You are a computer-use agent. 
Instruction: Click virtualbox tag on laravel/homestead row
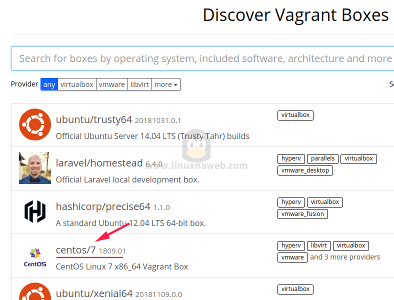(x=359, y=159)
